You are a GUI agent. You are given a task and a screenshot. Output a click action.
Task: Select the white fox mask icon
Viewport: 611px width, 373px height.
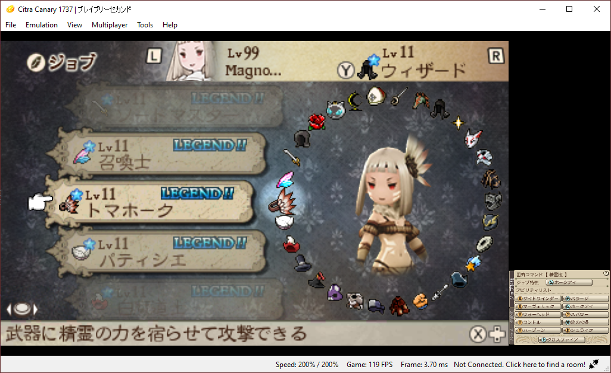point(473,138)
